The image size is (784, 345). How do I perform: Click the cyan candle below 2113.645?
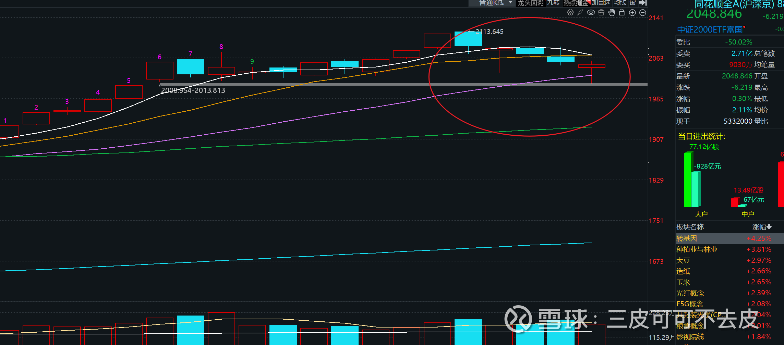[x=468, y=39]
